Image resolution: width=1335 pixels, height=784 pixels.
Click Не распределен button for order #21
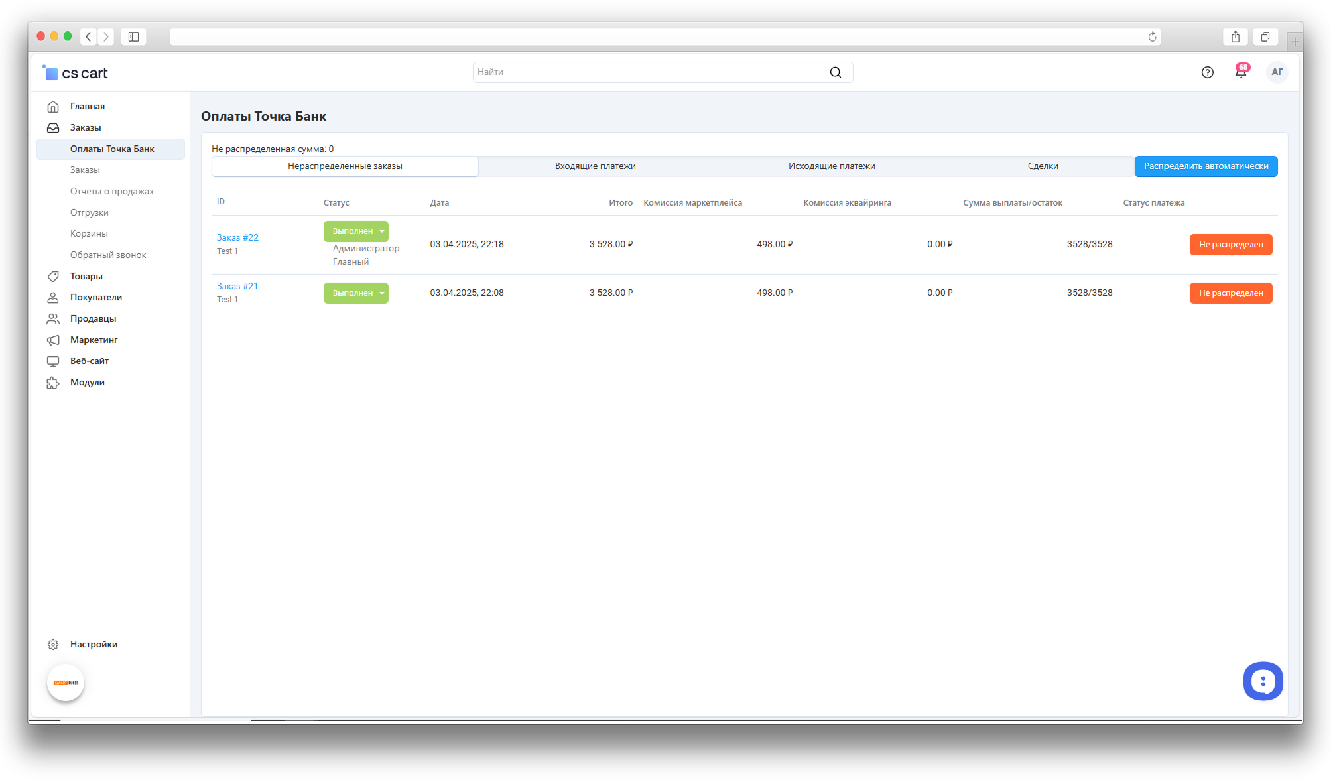pos(1230,293)
